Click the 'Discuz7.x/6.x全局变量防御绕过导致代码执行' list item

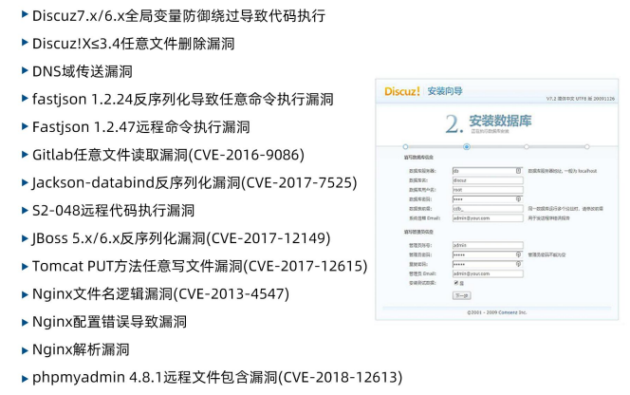[178, 16]
